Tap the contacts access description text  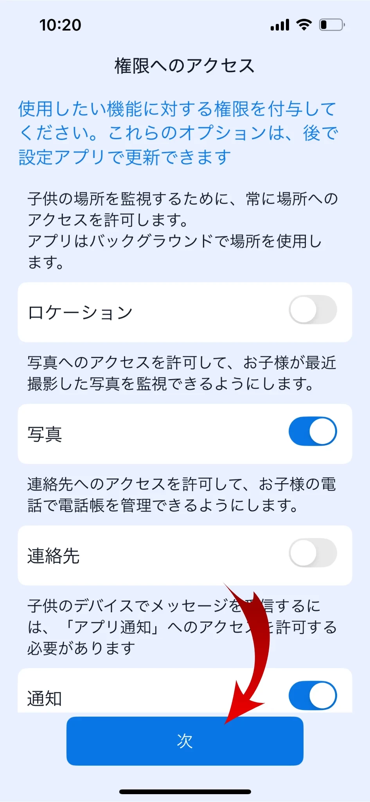[182, 495]
